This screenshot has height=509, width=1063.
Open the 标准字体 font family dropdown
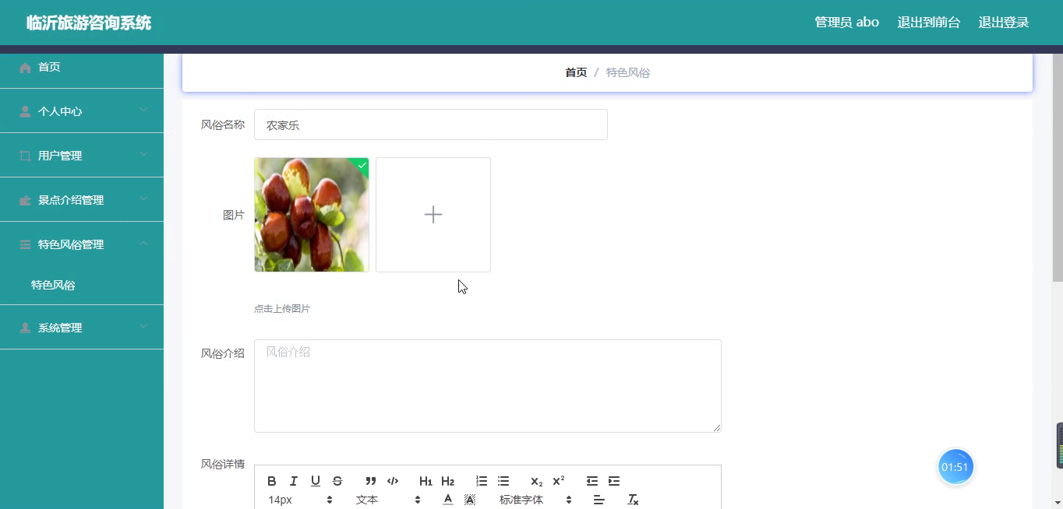pyautogui.click(x=535, y=500)
